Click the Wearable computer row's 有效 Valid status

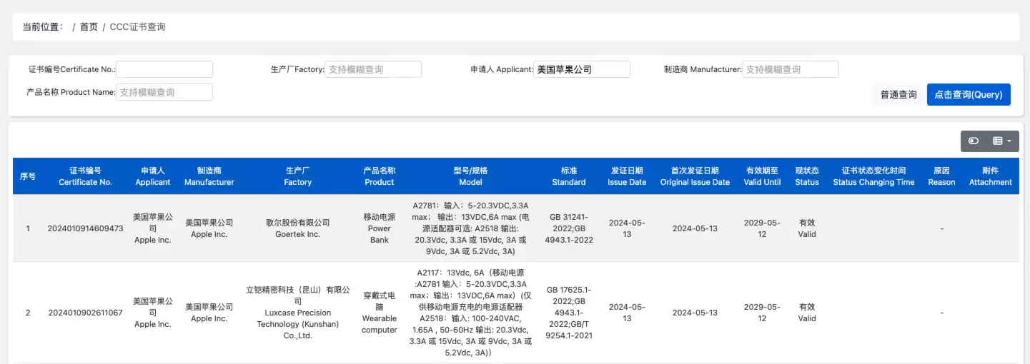coord(807,313)
